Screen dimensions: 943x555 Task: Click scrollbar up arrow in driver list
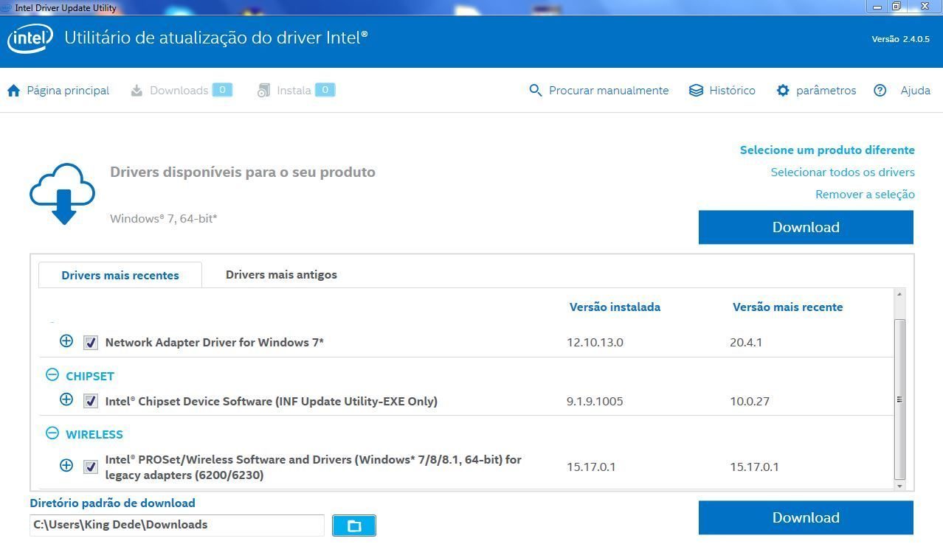[899, 295]
